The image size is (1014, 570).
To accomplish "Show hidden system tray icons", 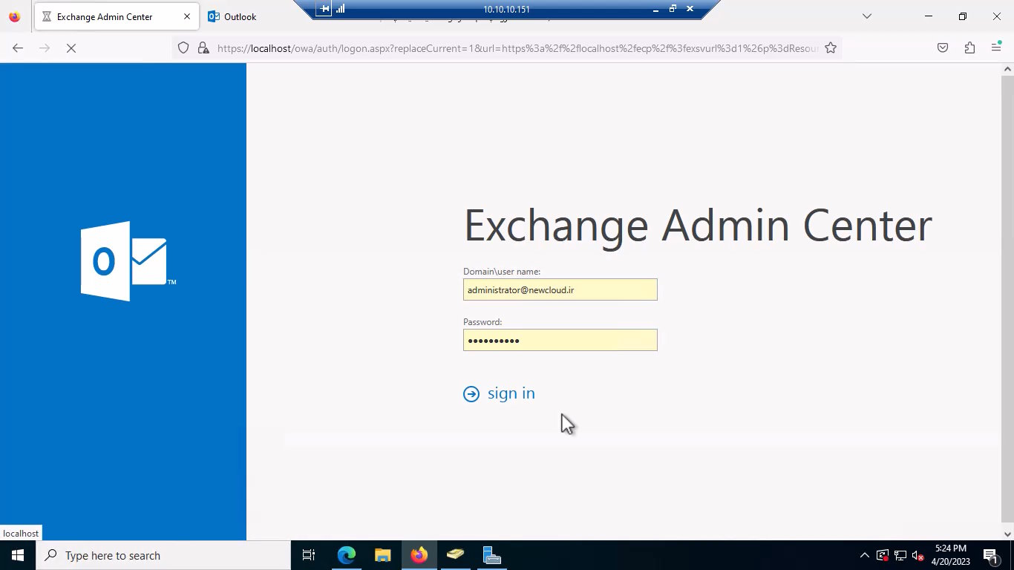I will pyautogui.click(x=864, y=555).
